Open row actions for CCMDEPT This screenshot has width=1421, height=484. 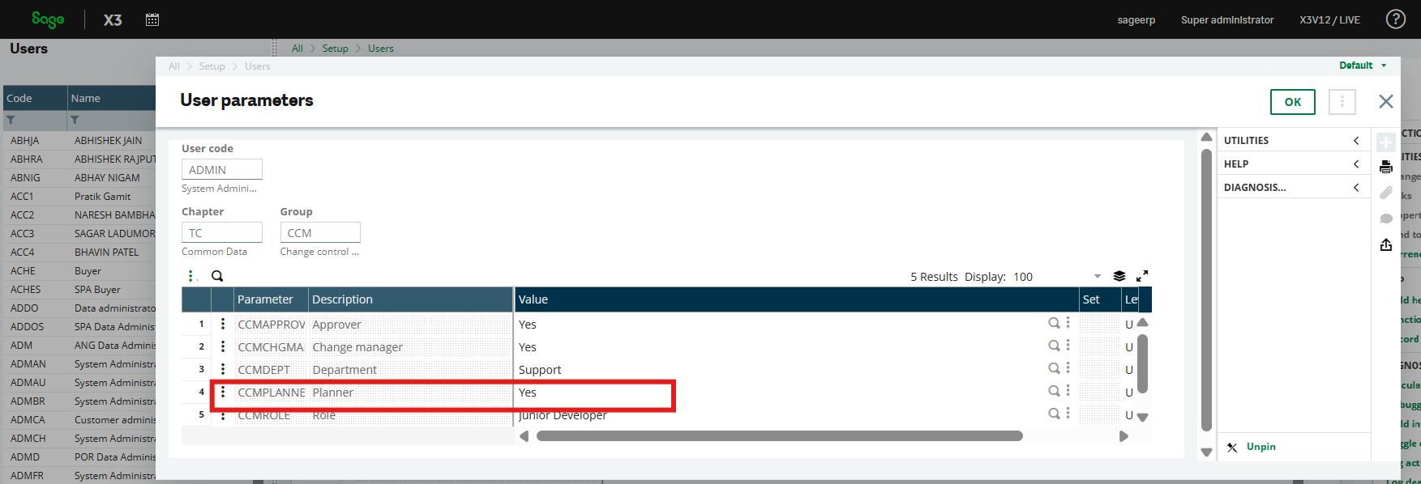tap(223, 369)
